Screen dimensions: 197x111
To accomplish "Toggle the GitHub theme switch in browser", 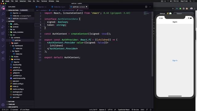I will click(x=169, y=14).
